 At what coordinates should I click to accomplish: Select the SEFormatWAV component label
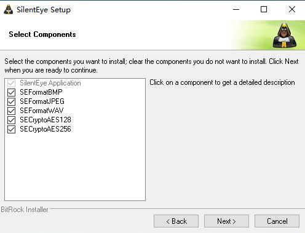(x=42, y=111)
